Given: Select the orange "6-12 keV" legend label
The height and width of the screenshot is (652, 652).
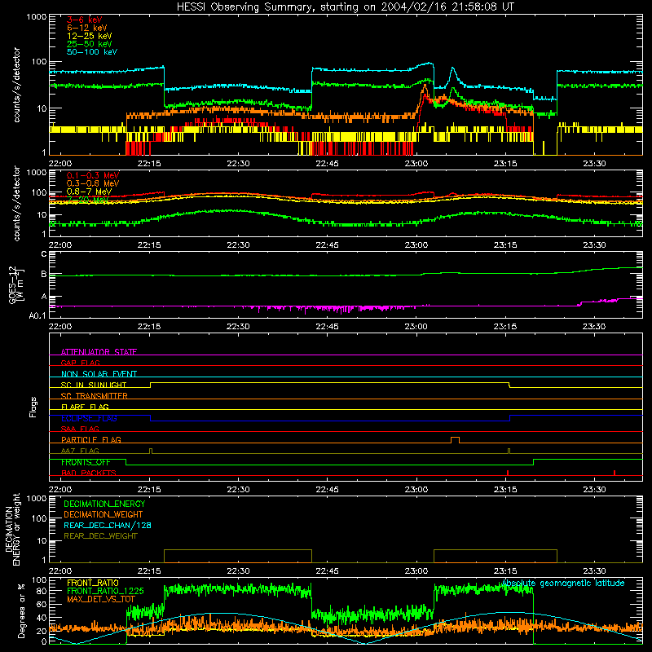Looking at the screenshot, I should (x=87, y=28).
